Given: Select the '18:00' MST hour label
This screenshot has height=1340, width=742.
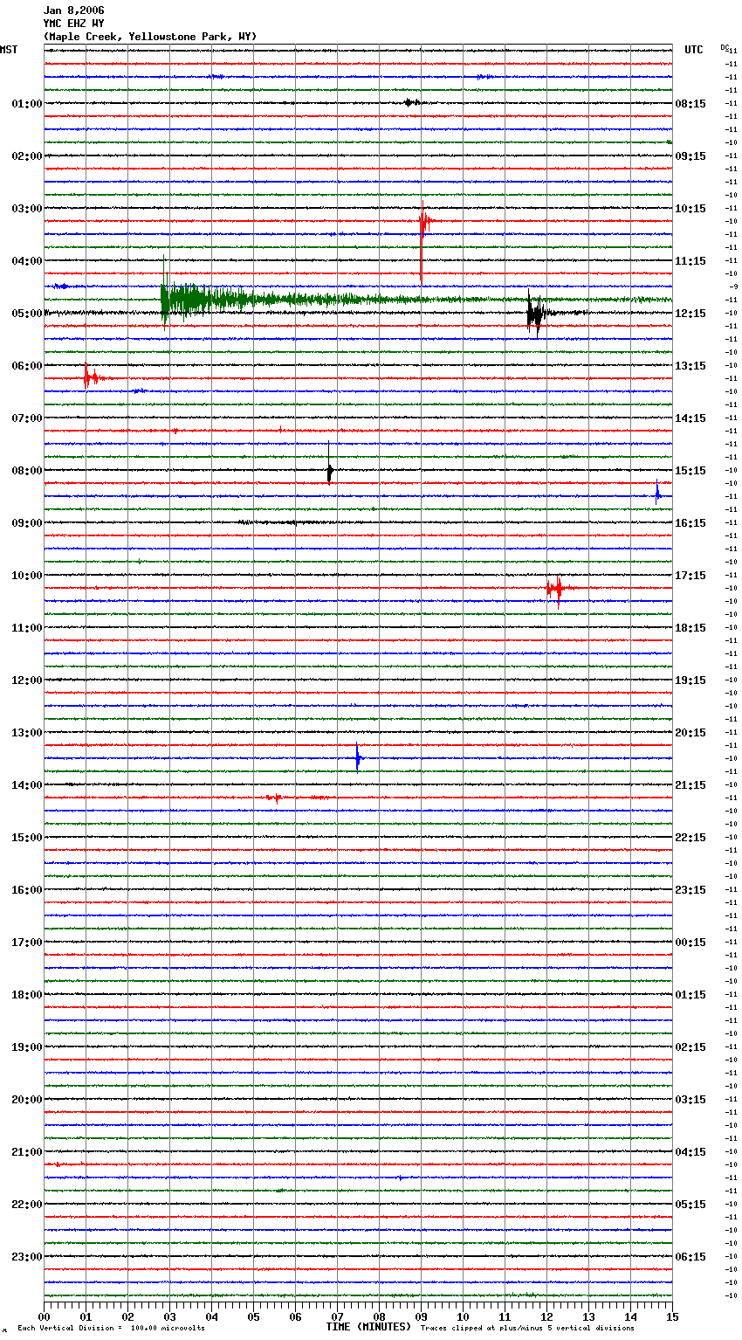Looking at the screenshot, I should click(27, 995).
